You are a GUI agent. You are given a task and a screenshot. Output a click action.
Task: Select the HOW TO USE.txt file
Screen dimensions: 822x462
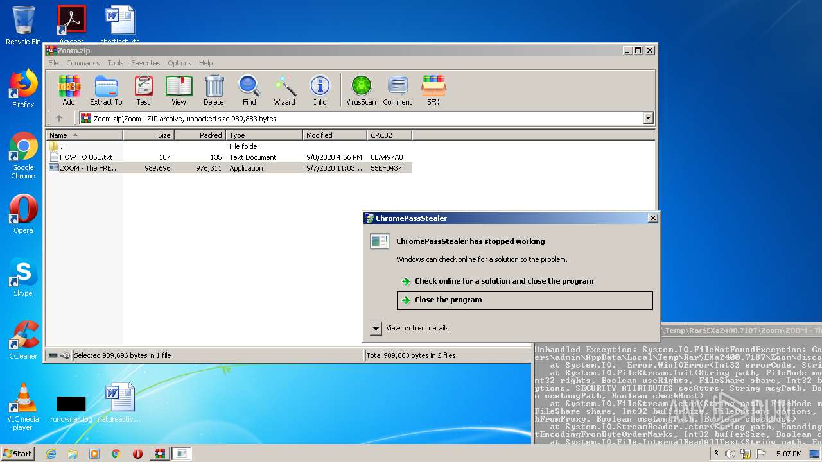[229, 157]
